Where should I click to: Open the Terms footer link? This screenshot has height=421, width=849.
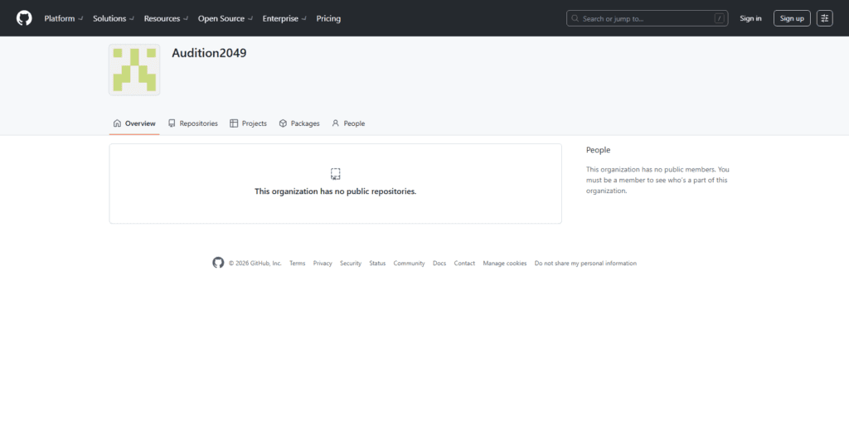pyautogui.click(x=298, y=264)
